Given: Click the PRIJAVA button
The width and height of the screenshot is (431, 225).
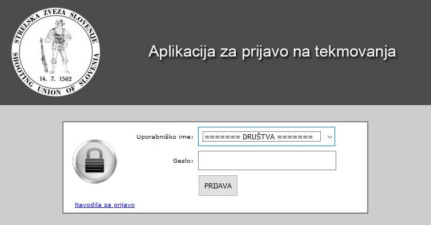Looking at the screenshot, I should (218, 186).
